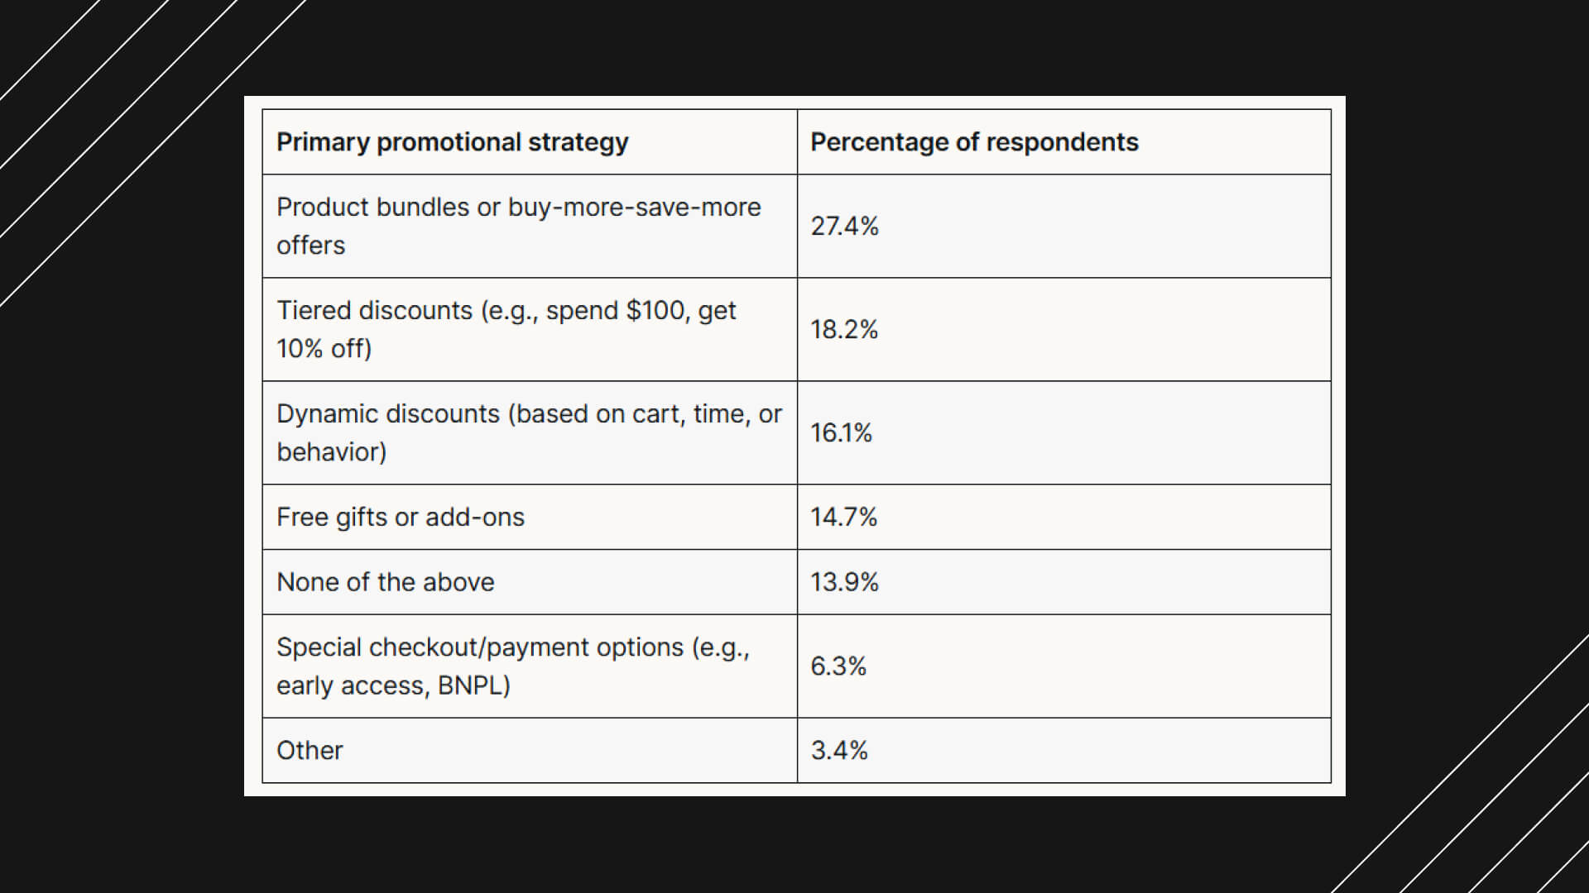Click the 6.3% percentage value

pyautogui.click(x=838, y=666)
